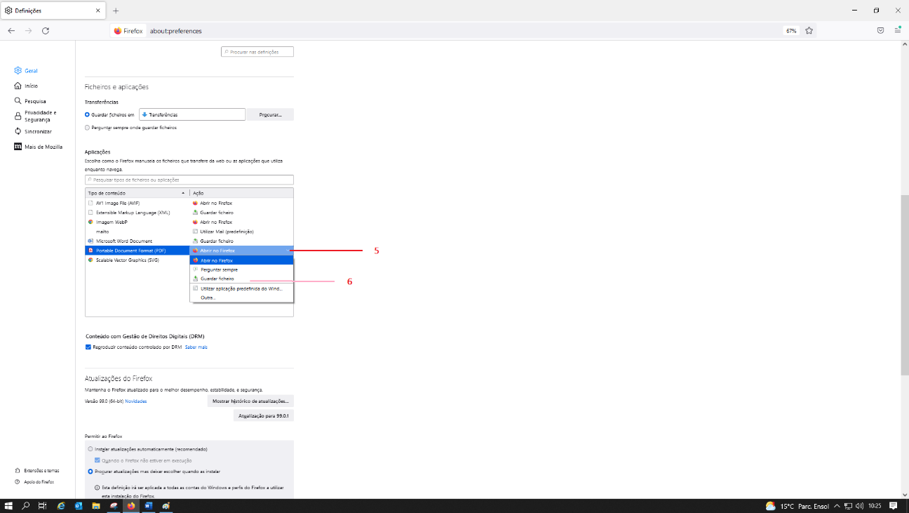Enable Reproduzir conteúdo controlado por DRM checkbox
This screenshot has width=909, height=513.
coord(88,347)
